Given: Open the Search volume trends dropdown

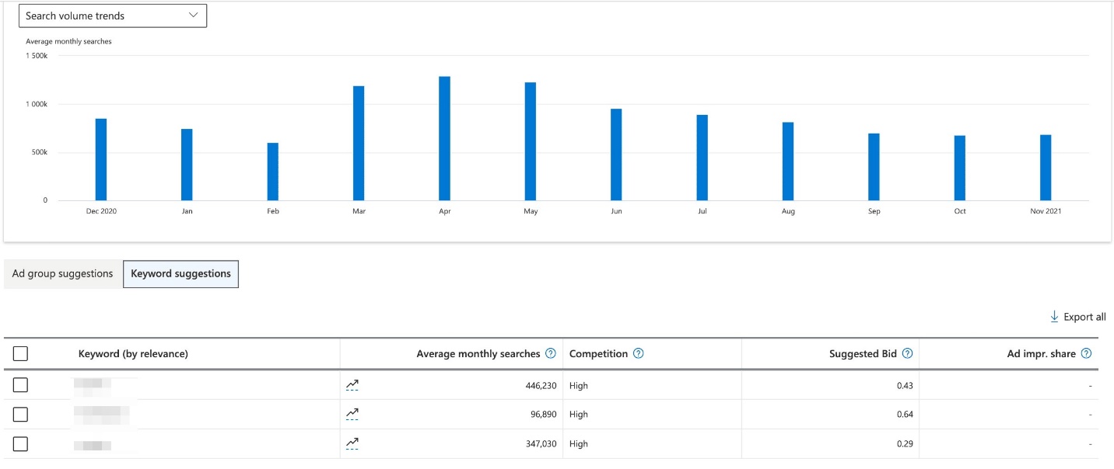Looking at the screenshot, I should click(113, 16).
